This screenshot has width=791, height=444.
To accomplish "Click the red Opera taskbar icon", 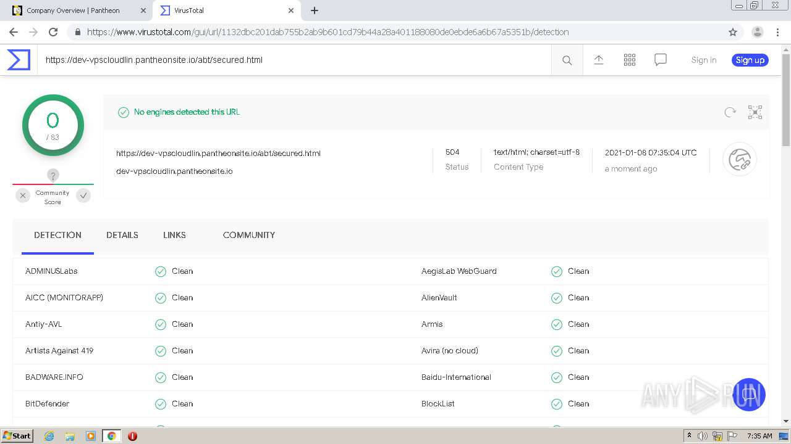I will pyautogui.click(x=132, y=436).
